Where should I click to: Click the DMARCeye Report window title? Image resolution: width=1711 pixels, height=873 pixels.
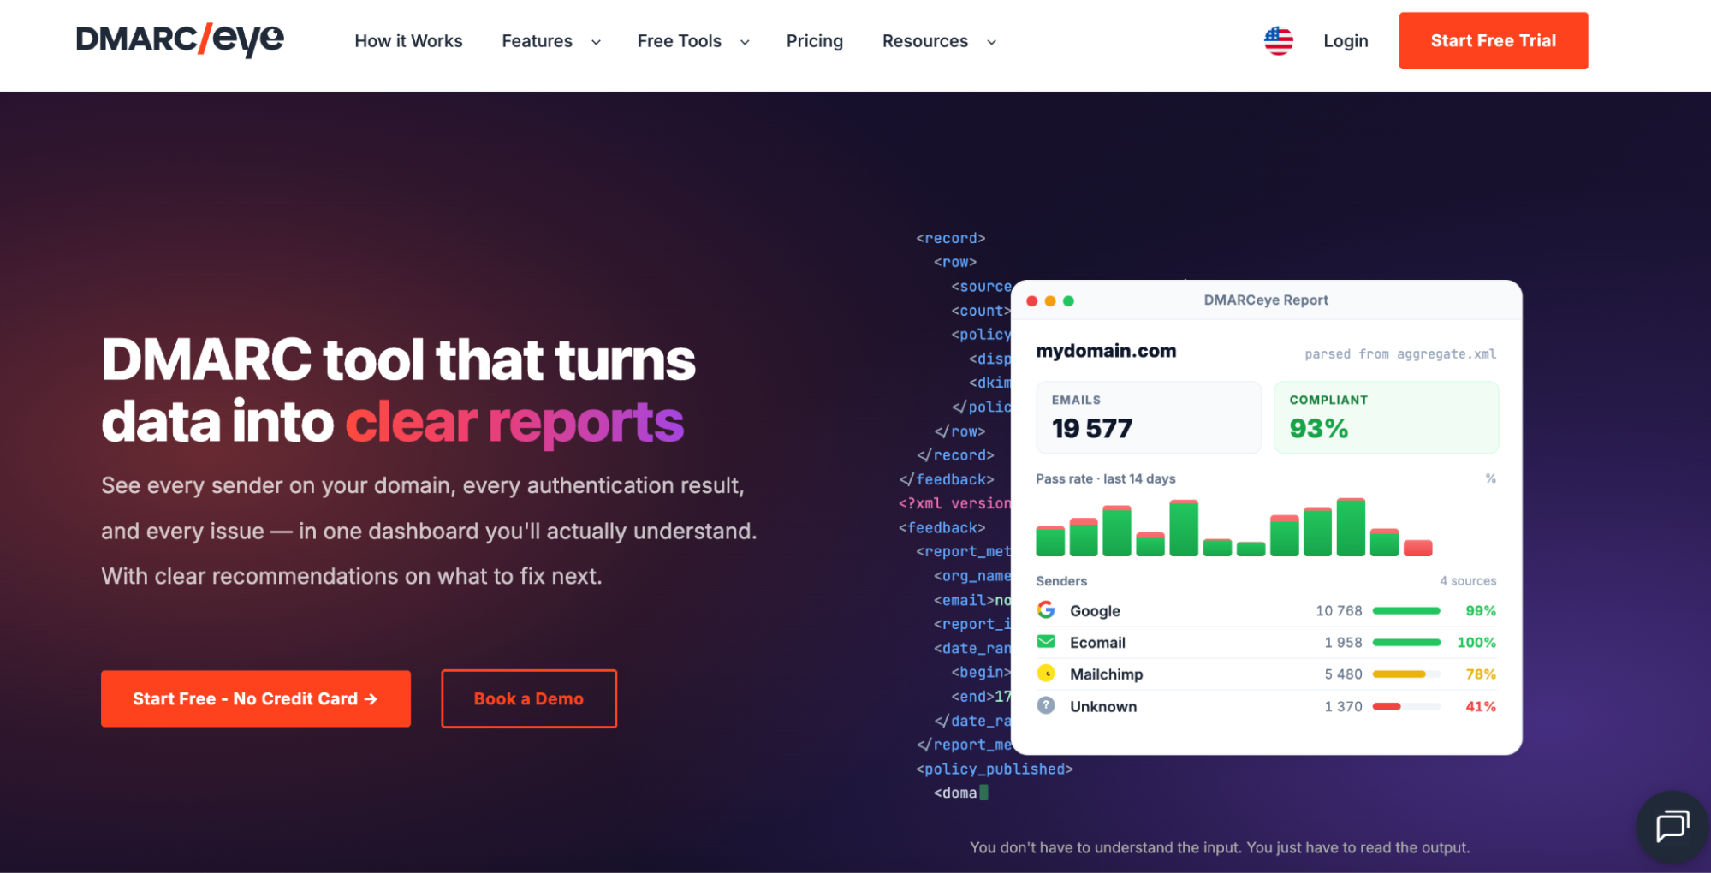[1266, 300]
